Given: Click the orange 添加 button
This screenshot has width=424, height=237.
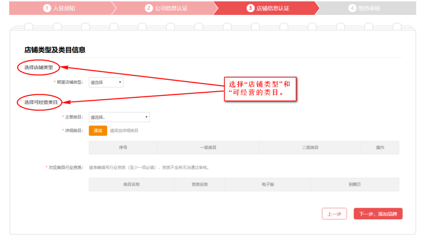Looking at the screenshot, I should (98, 131).
